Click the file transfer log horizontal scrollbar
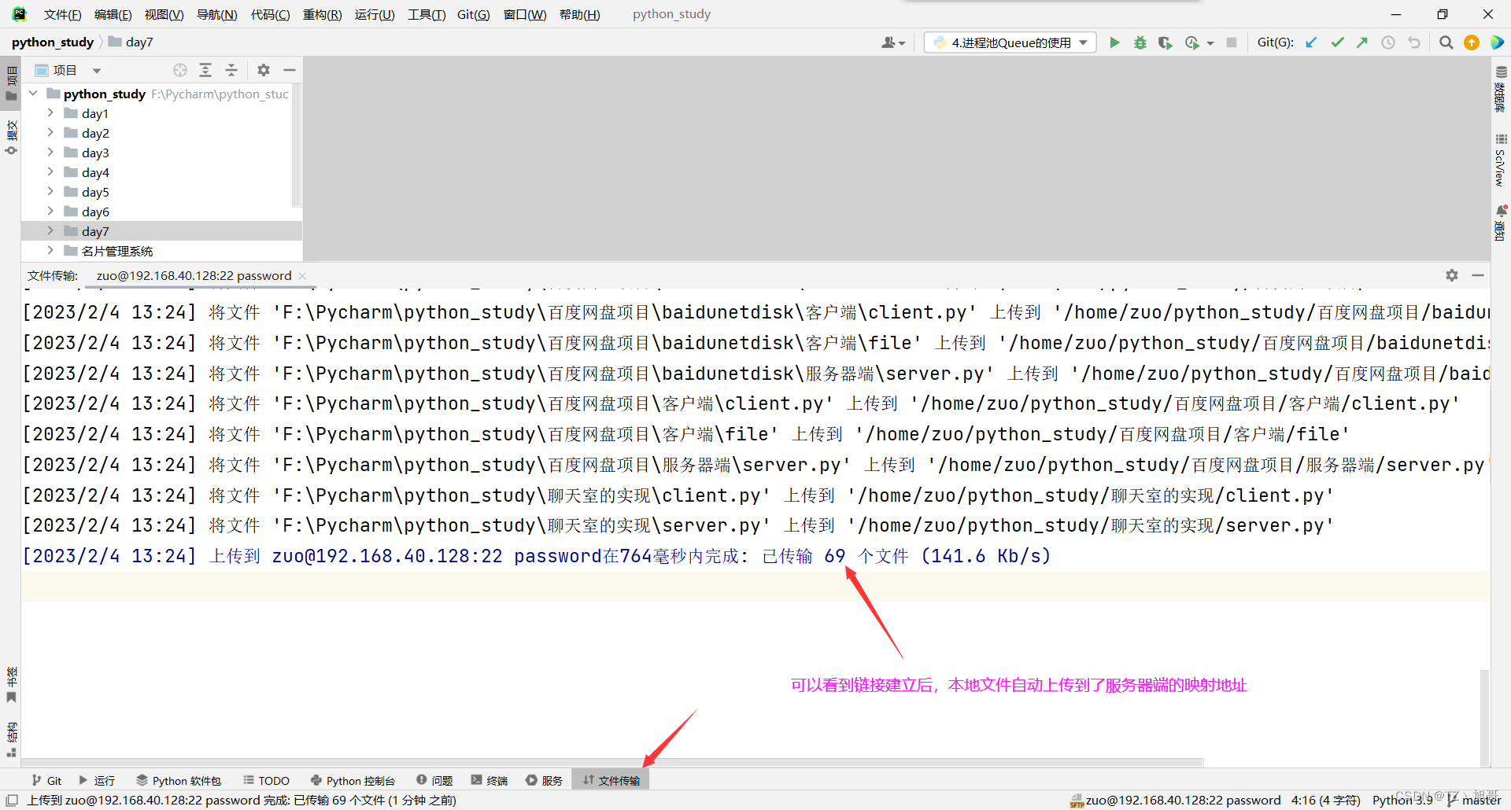Image resolution: width=1511 pixels, height=810 pixels. (612, 762)
